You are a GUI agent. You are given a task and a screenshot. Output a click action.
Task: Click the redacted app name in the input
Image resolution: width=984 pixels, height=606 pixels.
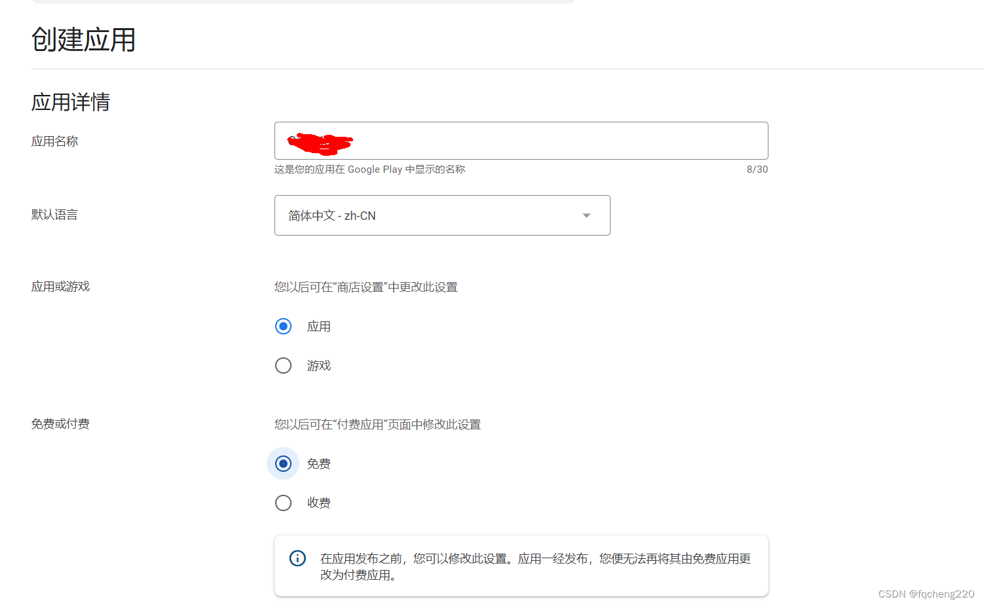(318, 141)
